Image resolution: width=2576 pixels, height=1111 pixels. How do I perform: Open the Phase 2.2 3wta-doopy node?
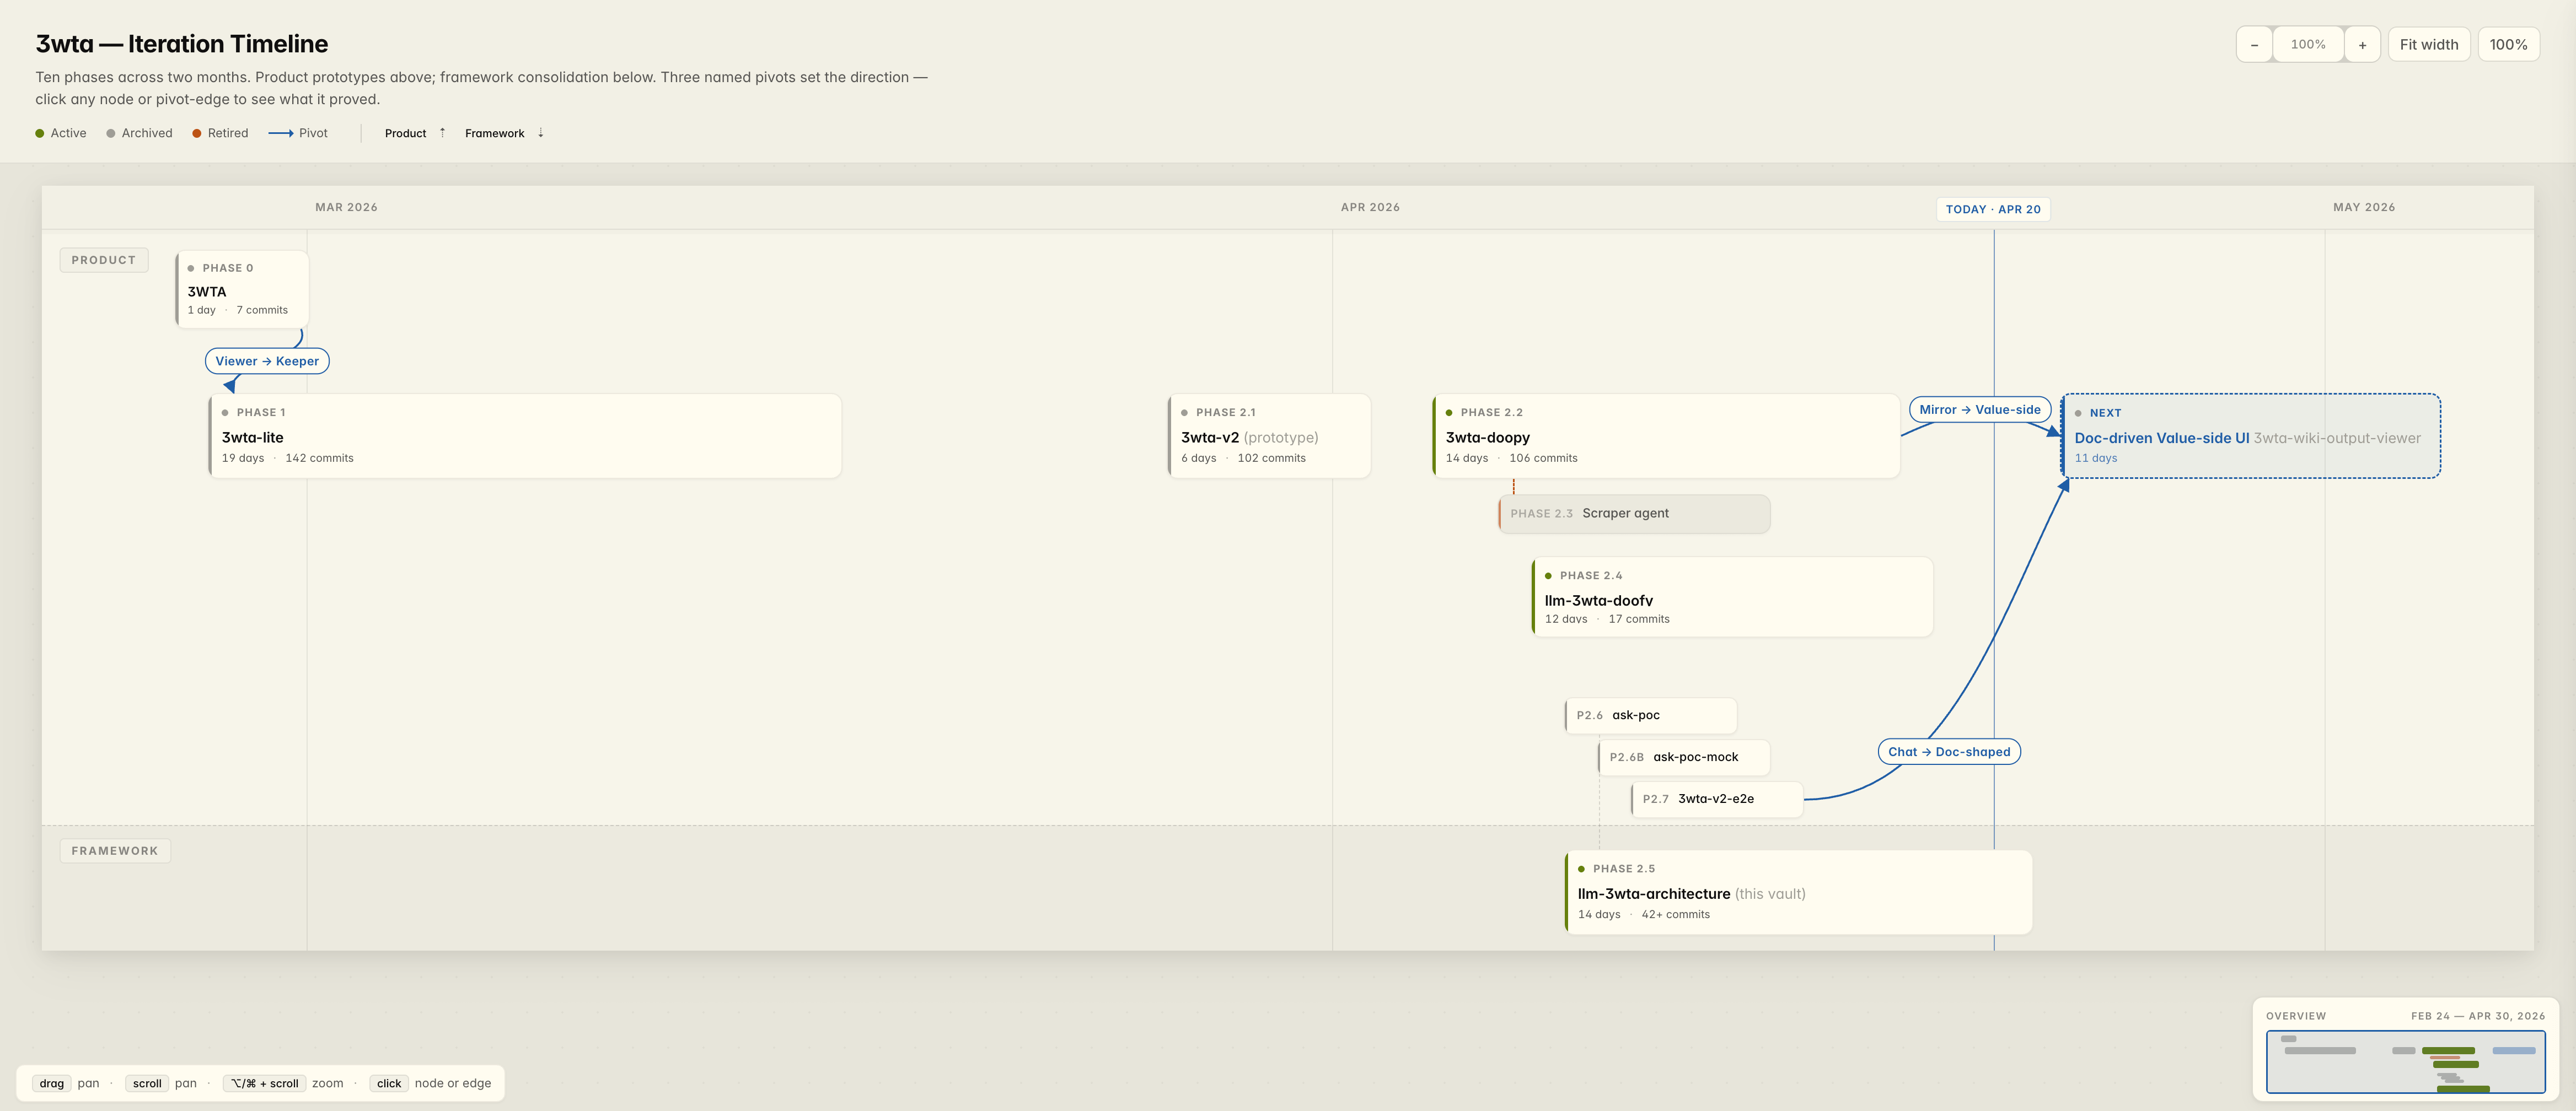1666,435
